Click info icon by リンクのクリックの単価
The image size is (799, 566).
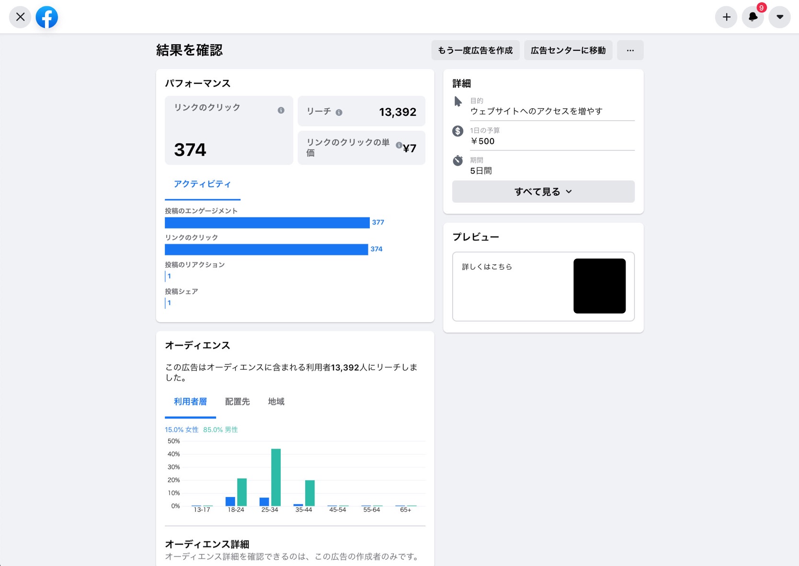(x=399, y=145)
